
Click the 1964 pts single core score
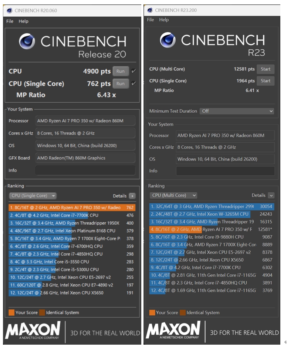coord(246,81)
